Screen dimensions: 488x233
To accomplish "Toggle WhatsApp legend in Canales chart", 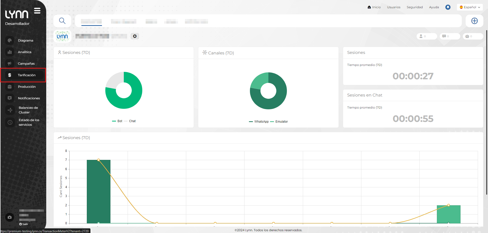I will [x=259, y=122].
